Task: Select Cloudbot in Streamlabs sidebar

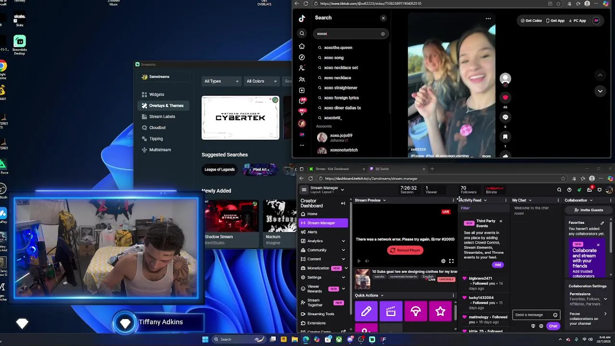Action: click(157, 128)
